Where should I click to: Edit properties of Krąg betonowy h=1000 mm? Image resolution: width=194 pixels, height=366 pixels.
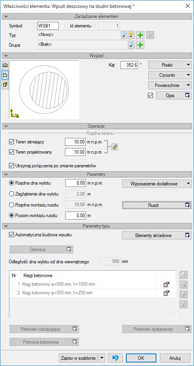click(166, 284)
